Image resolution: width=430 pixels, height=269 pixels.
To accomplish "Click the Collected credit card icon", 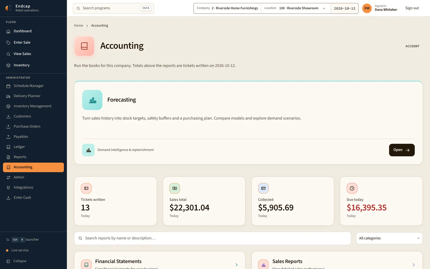I will click(x=263, y=188).
